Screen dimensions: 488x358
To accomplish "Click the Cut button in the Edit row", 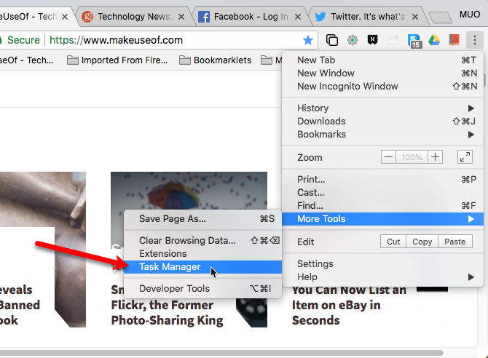I will point(393,242).
